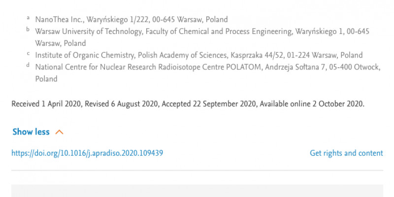Click the superscript "d" affiliation marker
394x197 pixels.
click(x=28, y=65)
